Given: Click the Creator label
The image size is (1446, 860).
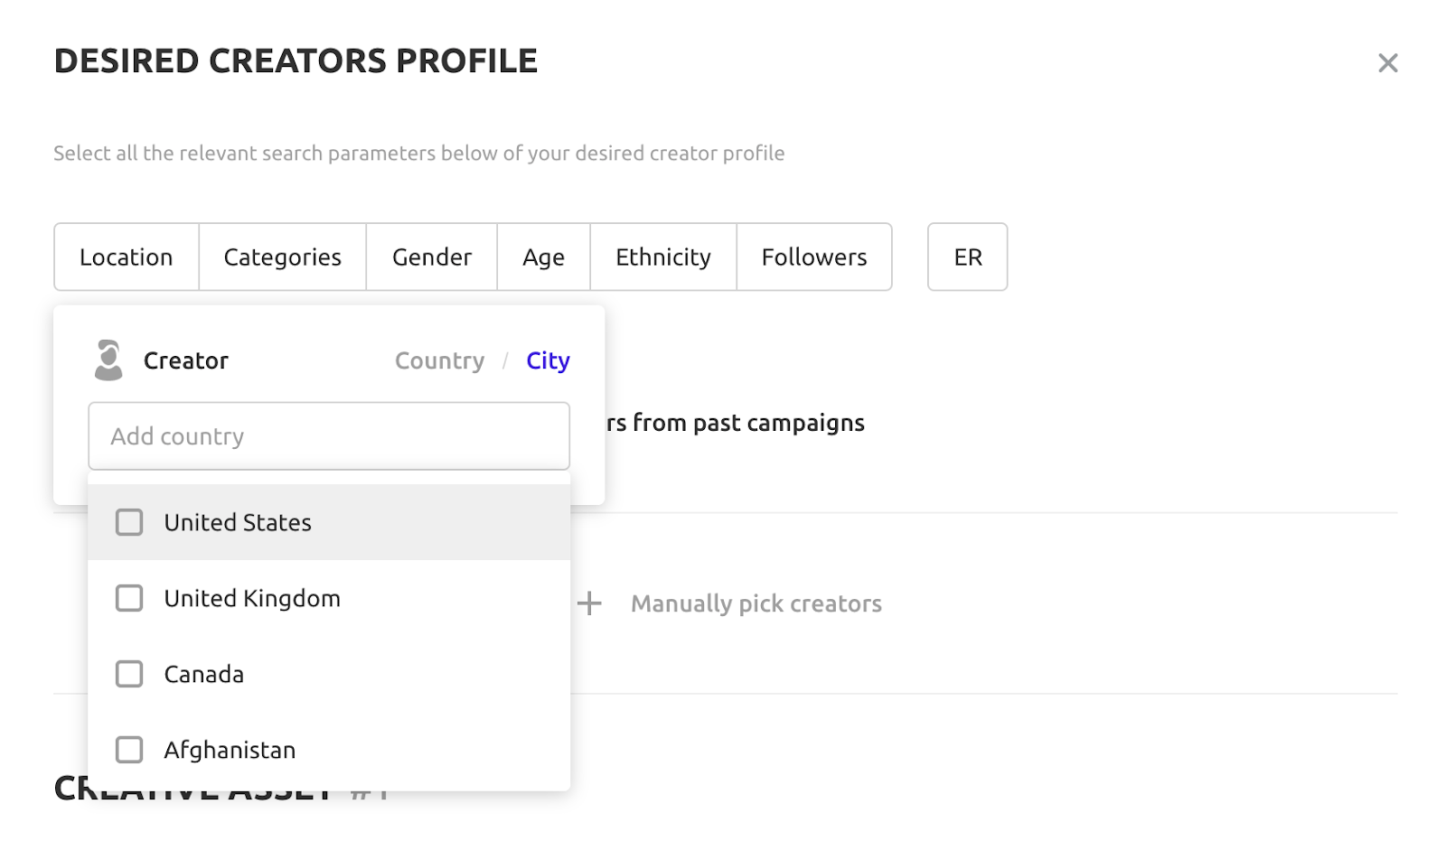Looking at the screenshot, I should click(186, 360).
